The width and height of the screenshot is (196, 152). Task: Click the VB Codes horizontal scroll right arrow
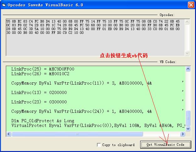tap(183, 134)
